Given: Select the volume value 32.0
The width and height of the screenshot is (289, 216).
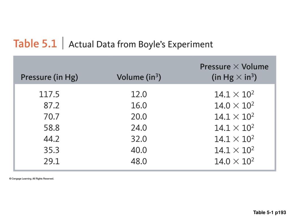Looking at the screenshot, I should (139, 139).
